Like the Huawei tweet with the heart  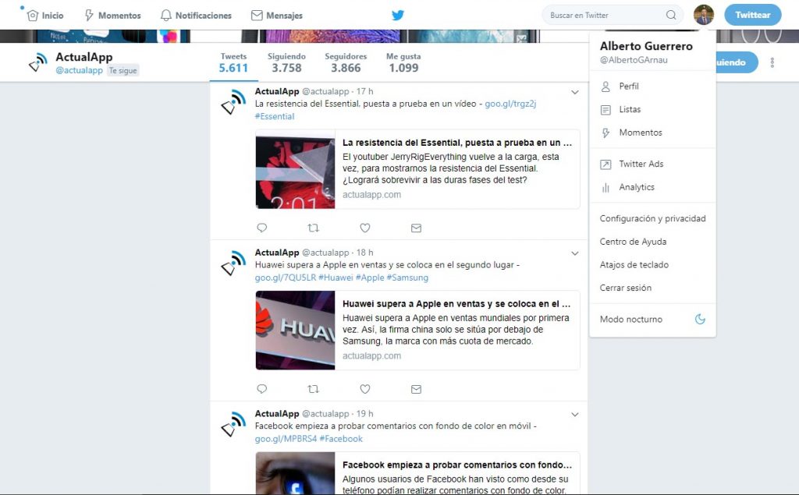click(365, 388)
